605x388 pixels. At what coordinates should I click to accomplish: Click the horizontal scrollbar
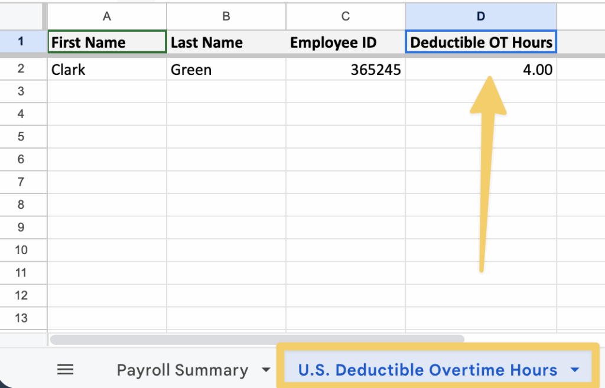(257, 340)
